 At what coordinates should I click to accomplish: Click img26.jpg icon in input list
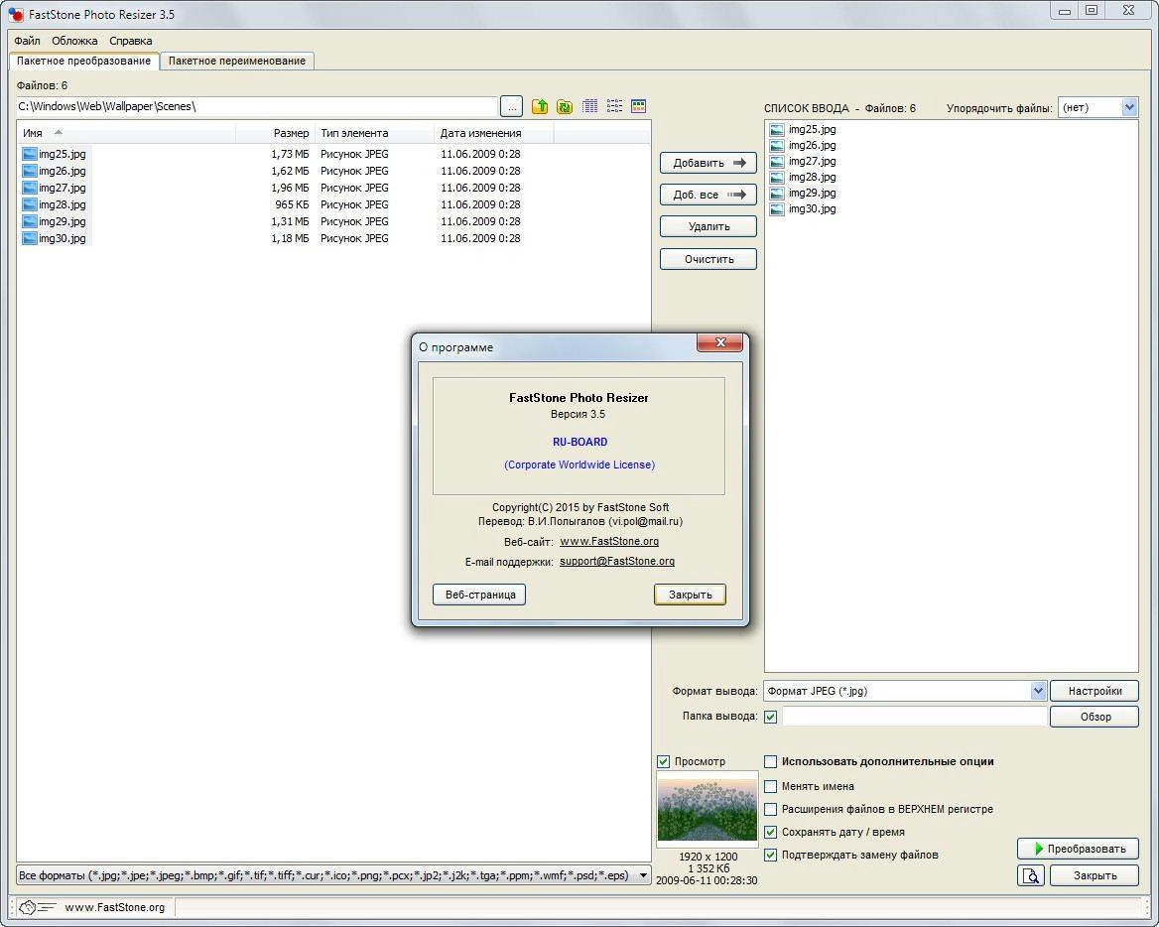777,146
